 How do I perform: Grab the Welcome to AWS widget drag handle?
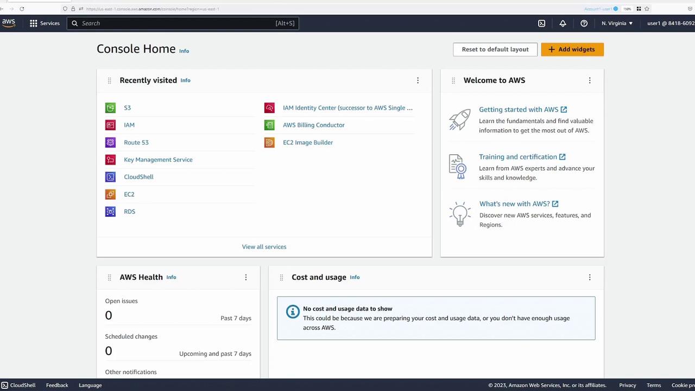[453, 80]
